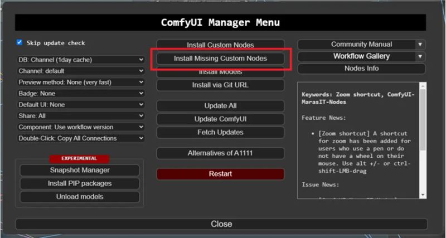Open the Double-Click: Copy All Connections dropdown
This screenshot has height=238, width=446.
tap(81, 138)
